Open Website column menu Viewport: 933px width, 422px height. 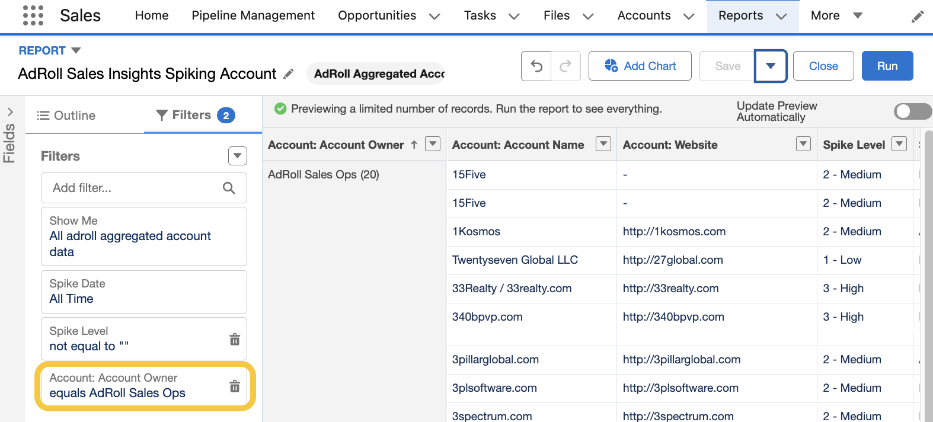click(803, 143)
